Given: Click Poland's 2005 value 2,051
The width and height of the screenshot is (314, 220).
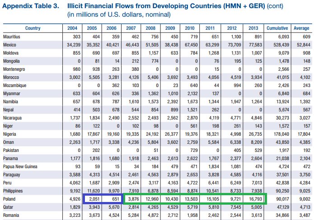Looking at the screenshot, I should click(x=94, y=199).
